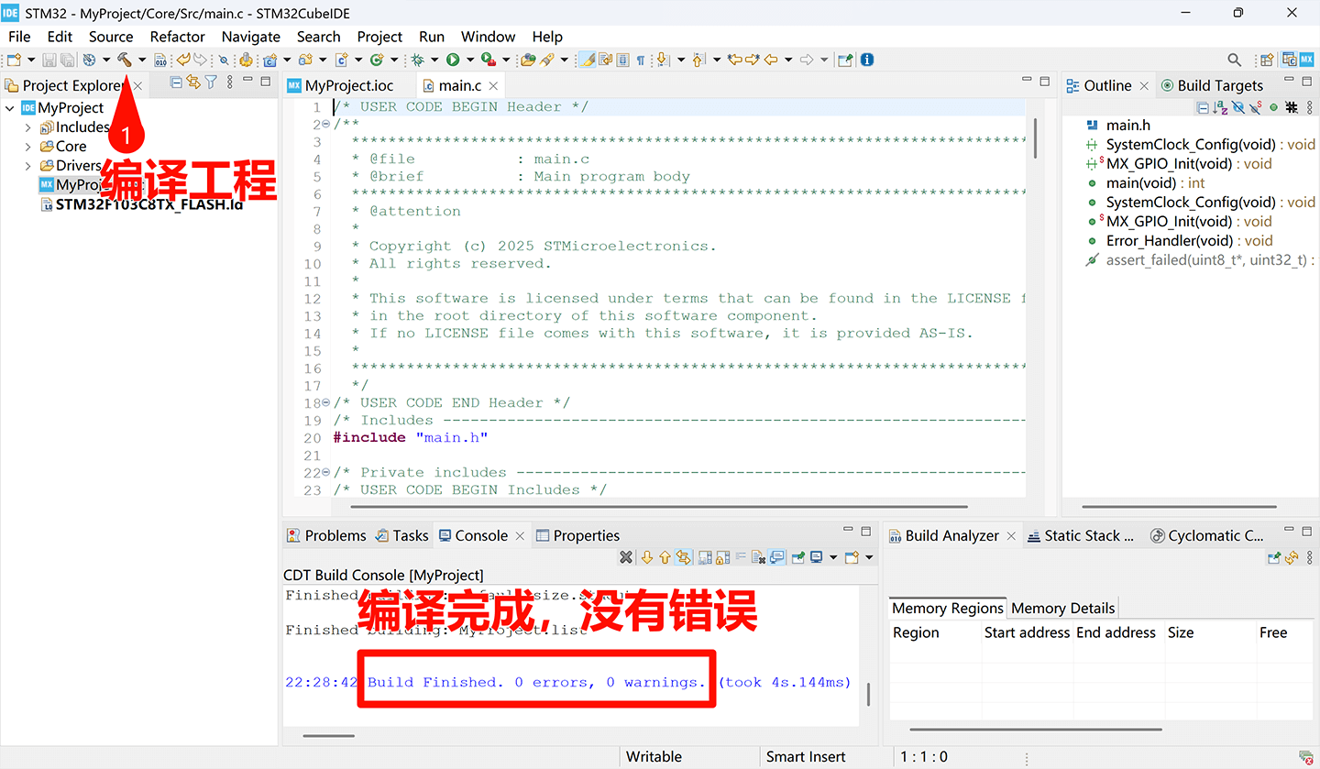Toggle Hide Non-Public Members green dot
The width and height of the screenshot is (1320, 769).
coord(1273,107)
